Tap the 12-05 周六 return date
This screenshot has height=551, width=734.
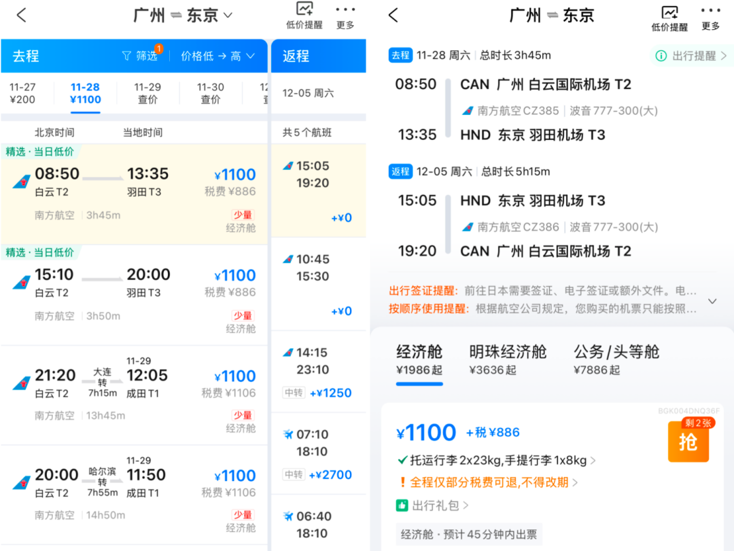coord(308,93)
